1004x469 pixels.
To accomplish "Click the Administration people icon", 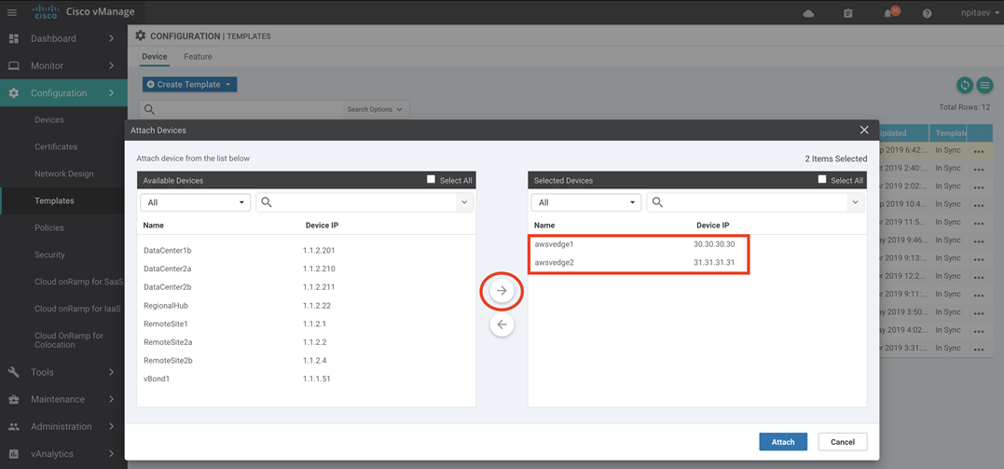I will pyautogui.click(x=13, y=426).
